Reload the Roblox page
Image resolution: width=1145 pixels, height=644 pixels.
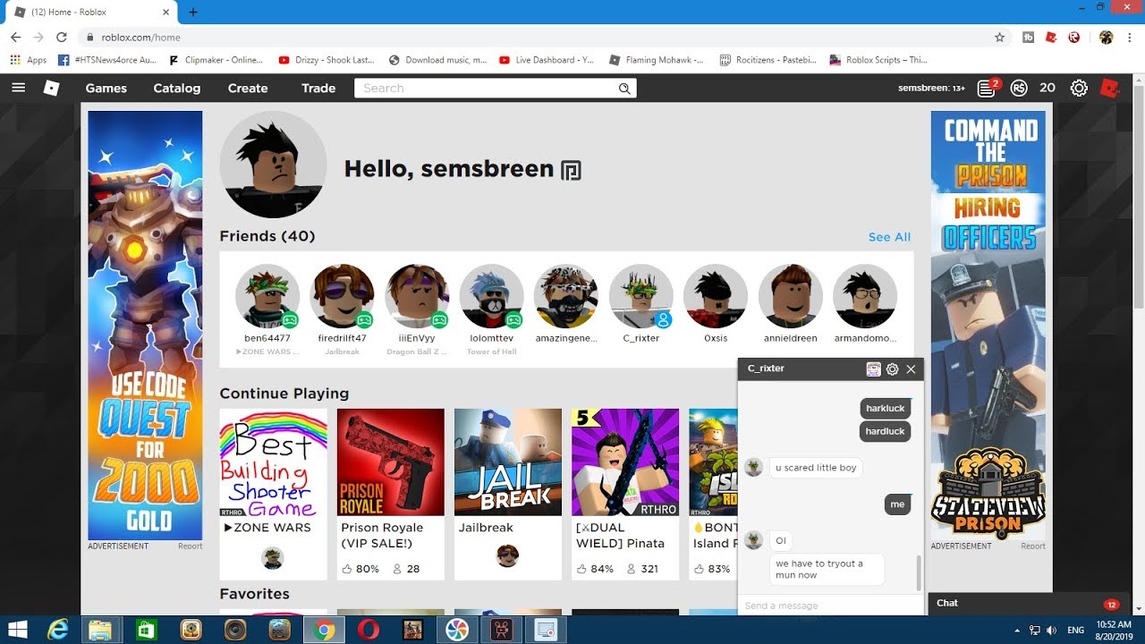click(62, 38)
